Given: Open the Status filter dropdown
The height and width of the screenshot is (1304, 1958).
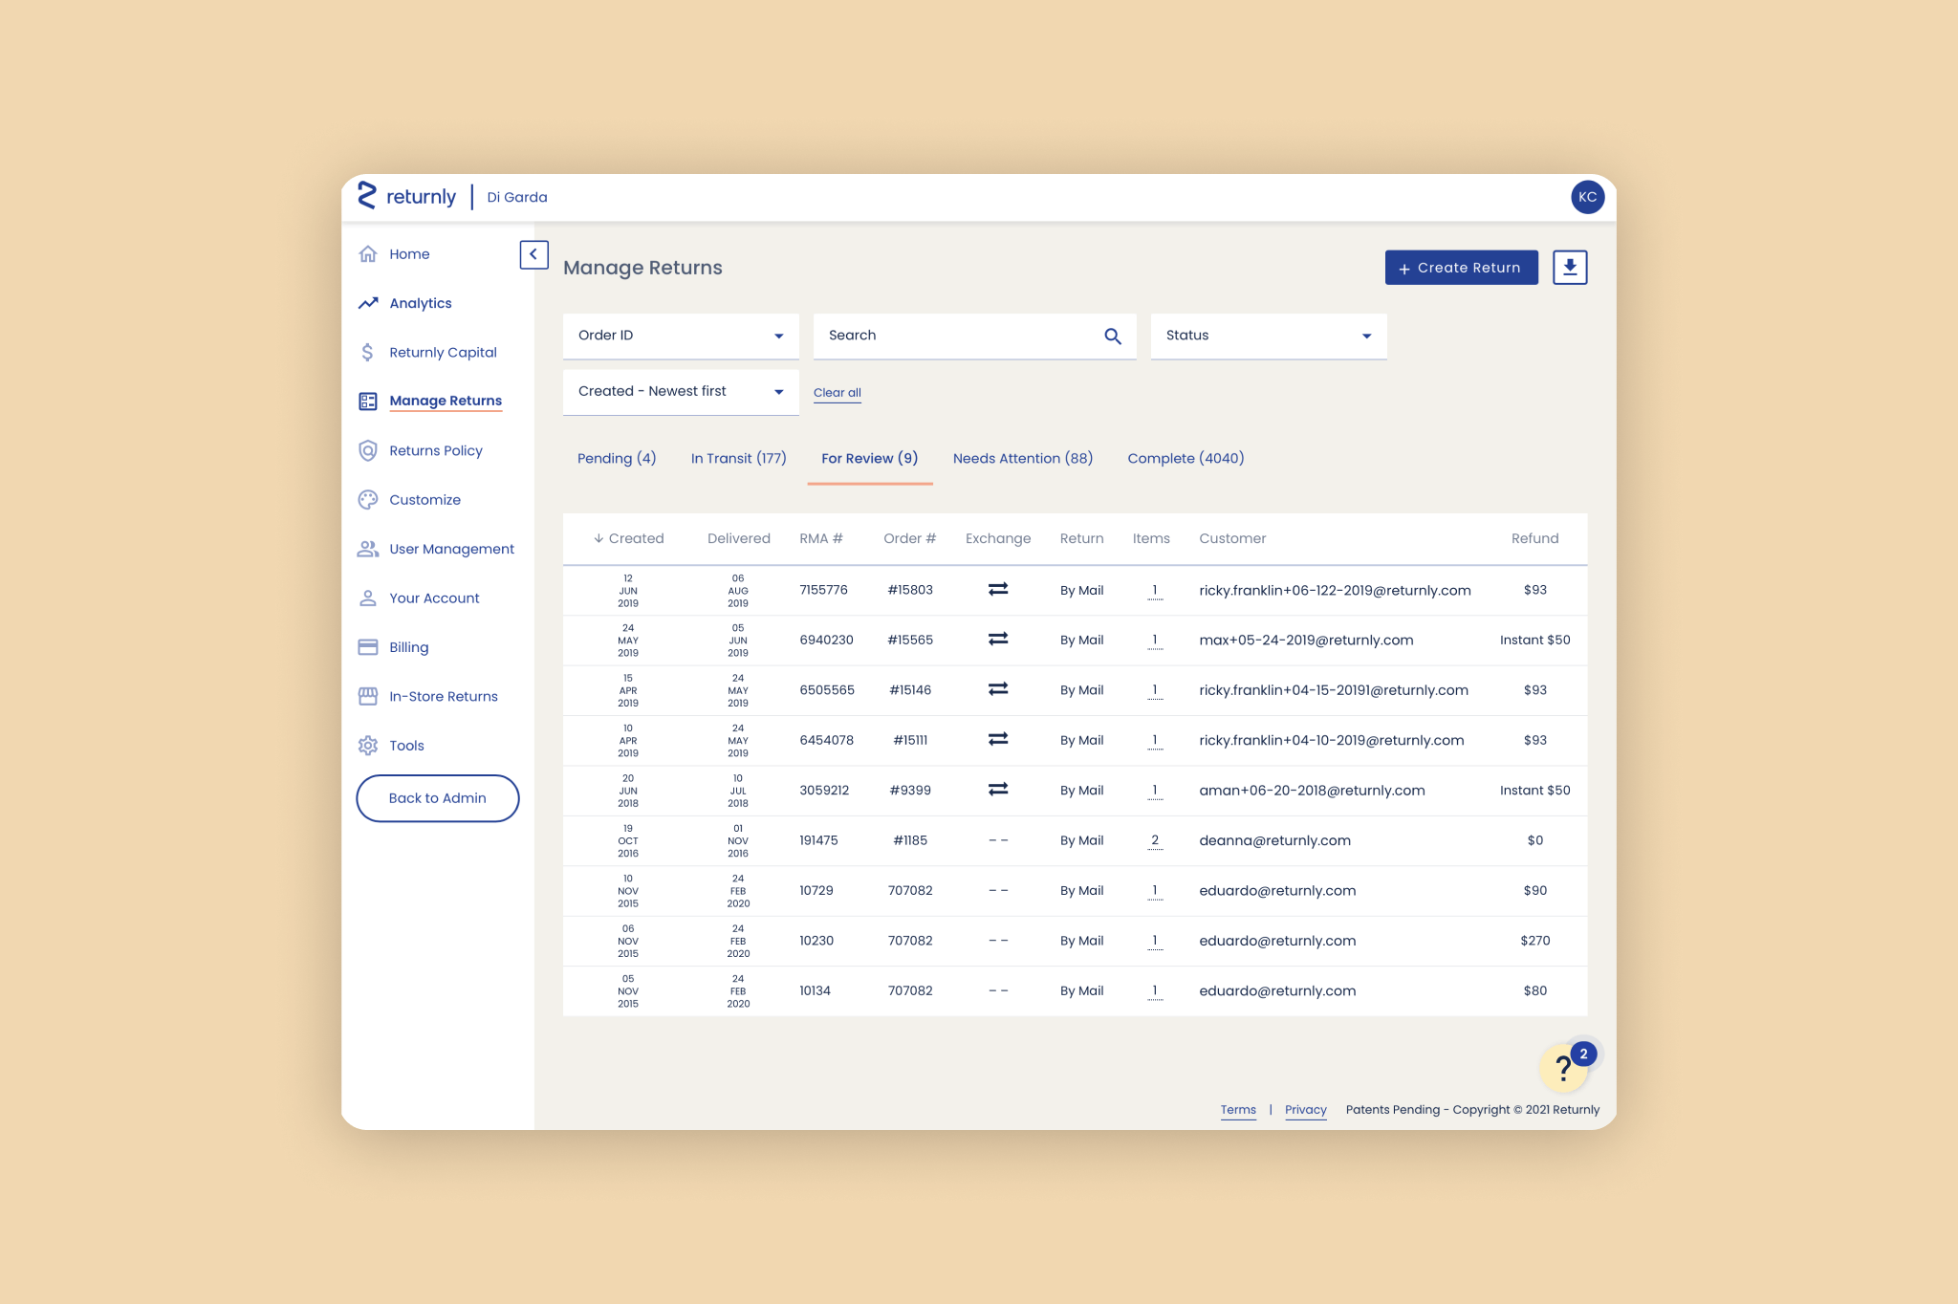Looking at the screenshot, I should (1268, 336).
